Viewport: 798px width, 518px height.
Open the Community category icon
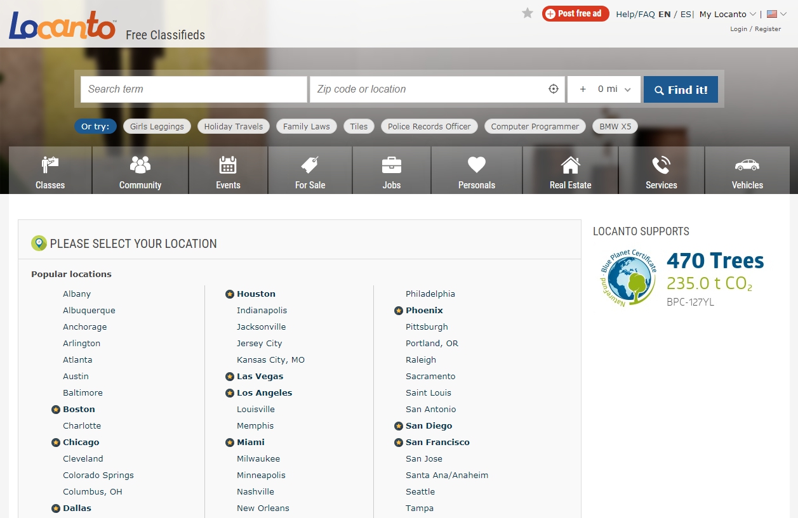(140, 165)
